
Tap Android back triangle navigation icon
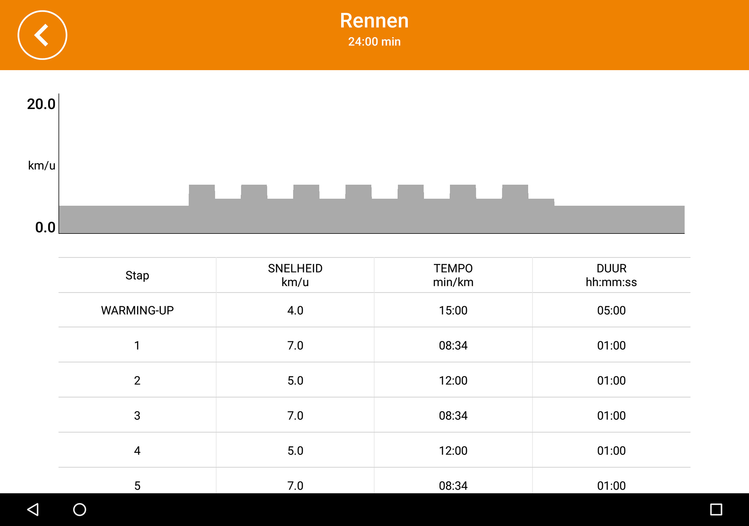(33, 509)
